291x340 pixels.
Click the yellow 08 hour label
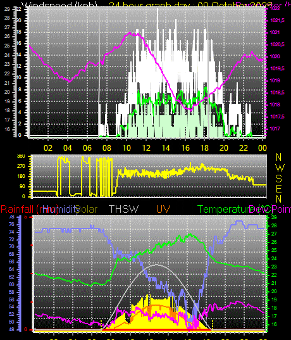(107, 148)
